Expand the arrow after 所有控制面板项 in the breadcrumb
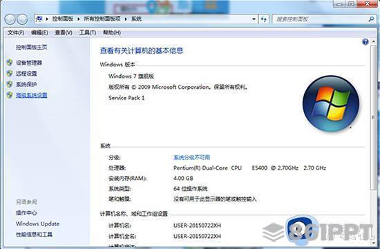The height and width of the screenshot is (249, 380). (x=126, y=19)
